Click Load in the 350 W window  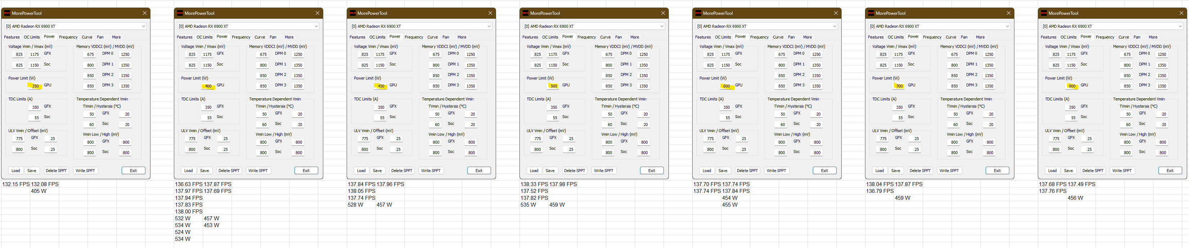point(16,170)
